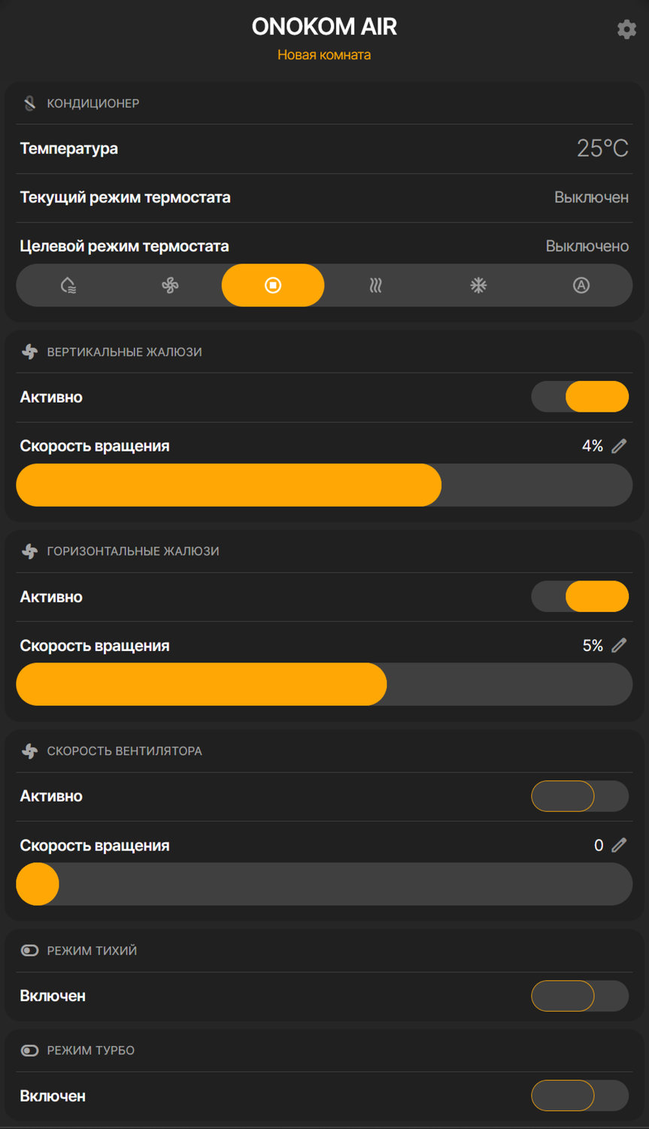649x1129 pixels.
Task: Turn on the turbo mode (Режим Турбо) switch
Action: tap(580, 1096)
